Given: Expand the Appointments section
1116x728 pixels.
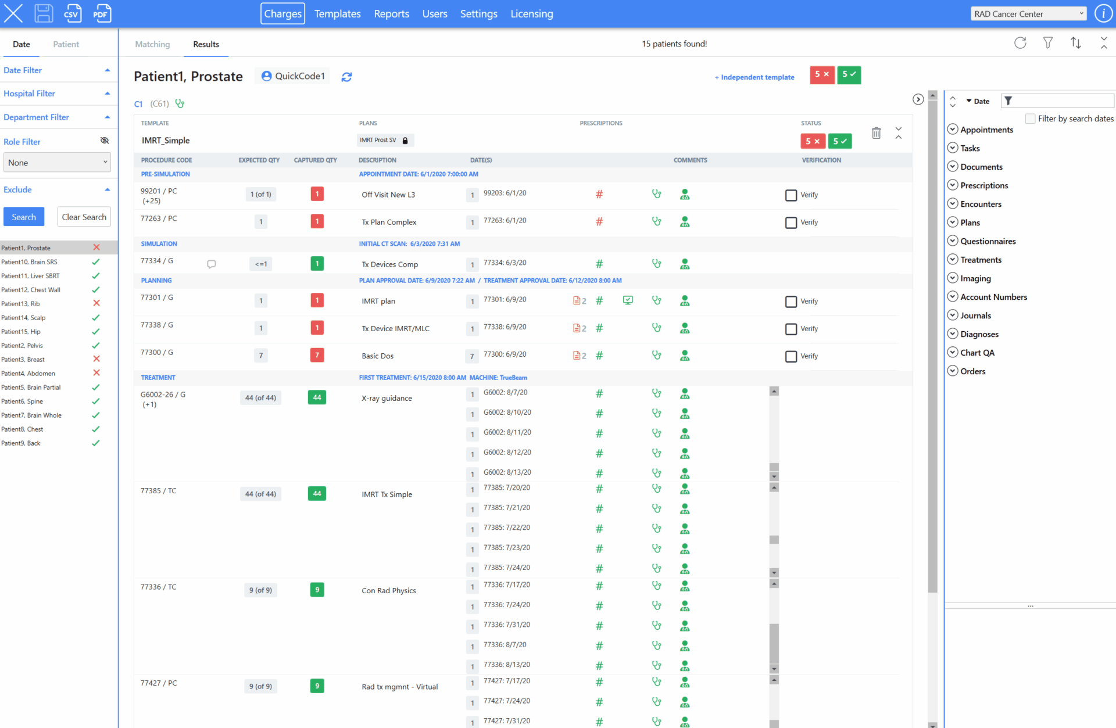Looking at the screenshot, I should 953,129.
